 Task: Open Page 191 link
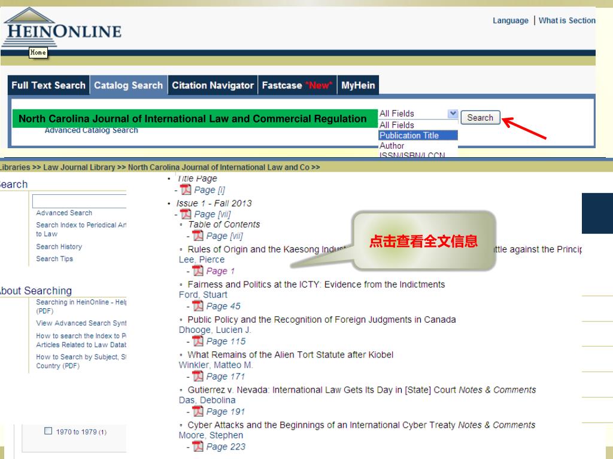point(226,412)
